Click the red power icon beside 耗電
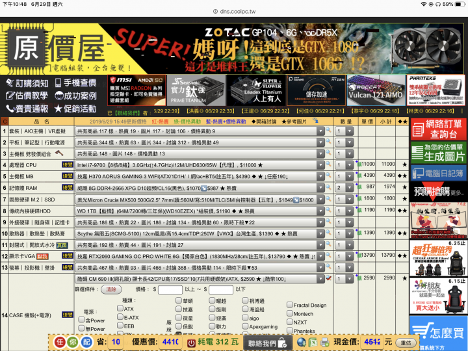Viewport: 468px width, 351px height. click(x=191, y=343)
